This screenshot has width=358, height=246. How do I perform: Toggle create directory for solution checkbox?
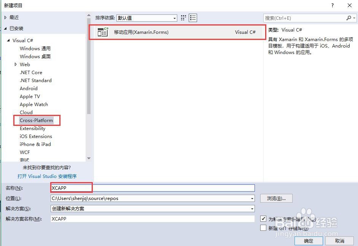[263, 219]
